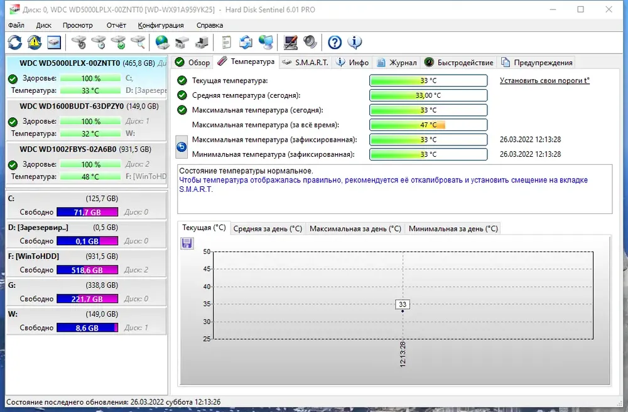Select the Средняя за день (°C) tab
Image resolution: width=628 pixels, height=412 pixels.
click(268, 229)
